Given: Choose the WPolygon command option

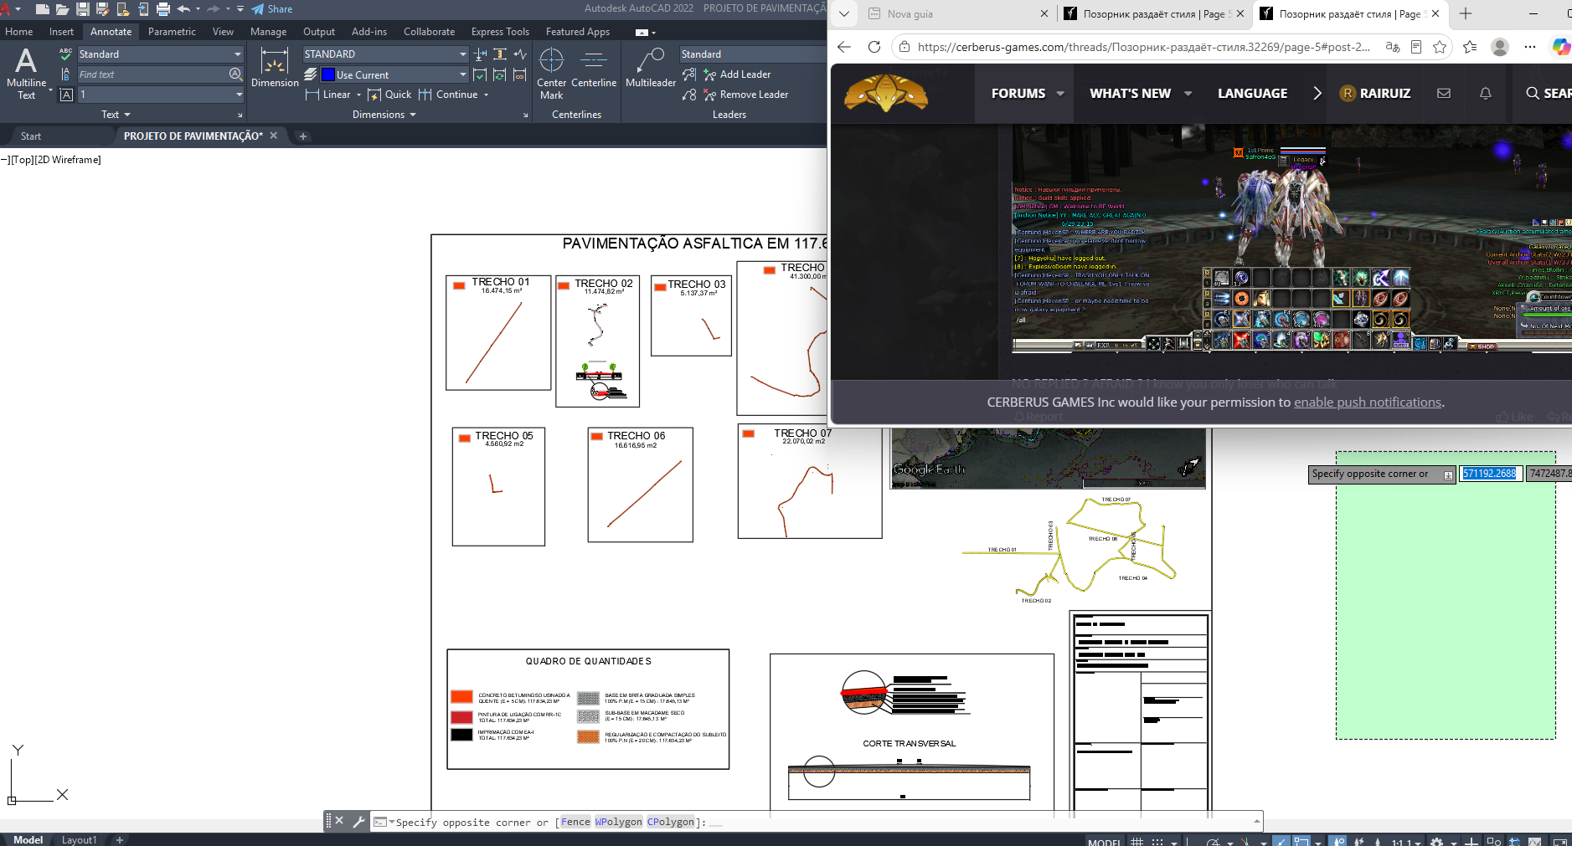Looking at the screenshot, I should tap(619, 822).
